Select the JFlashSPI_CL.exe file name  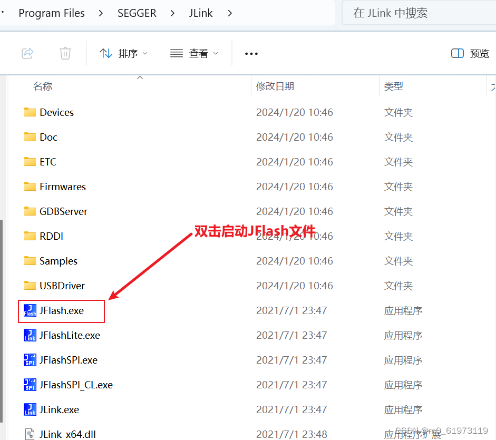tap(76, 385)
